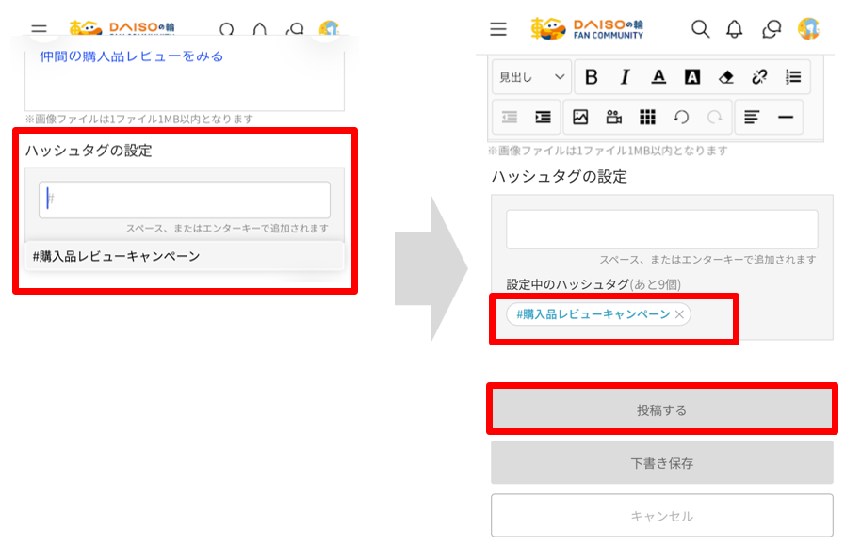Open the text alignment options
Image resolution: width=845 pixels, height=545 pixels.
point(752,117)
